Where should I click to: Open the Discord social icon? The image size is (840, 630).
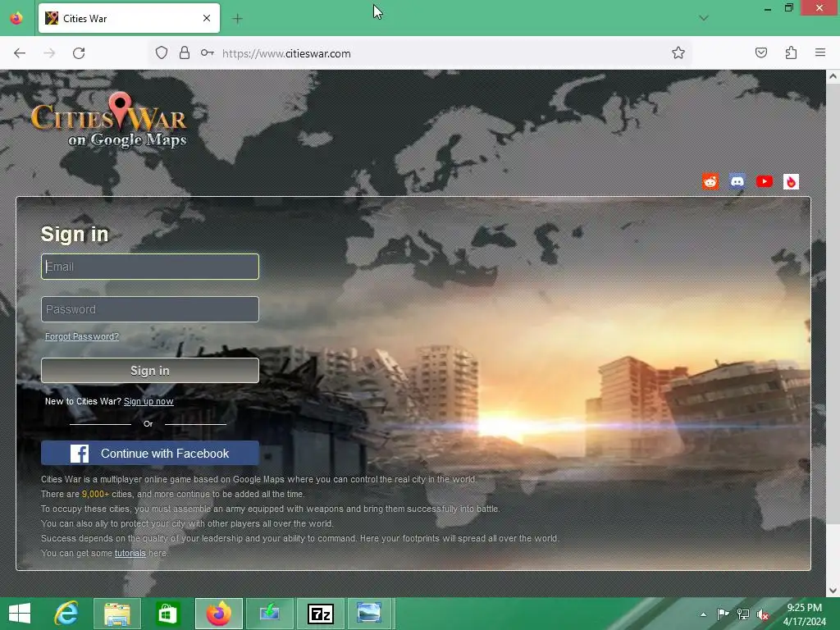pyautogui.click(x=737, y=181)
